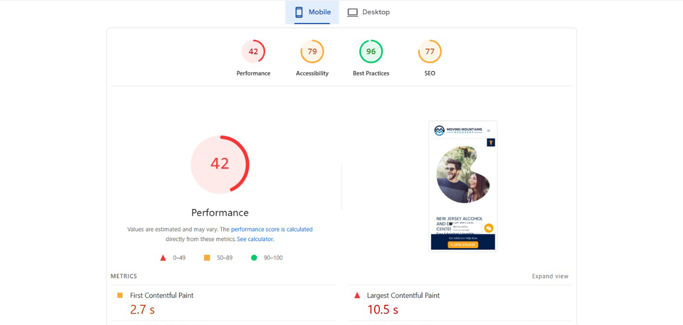Image resolution: width=683 pixels, height=325 pixels.
Task: Open the "performance score is calculated" link
Action: 271,229
